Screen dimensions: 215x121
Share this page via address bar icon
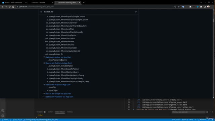coord(175,7)
